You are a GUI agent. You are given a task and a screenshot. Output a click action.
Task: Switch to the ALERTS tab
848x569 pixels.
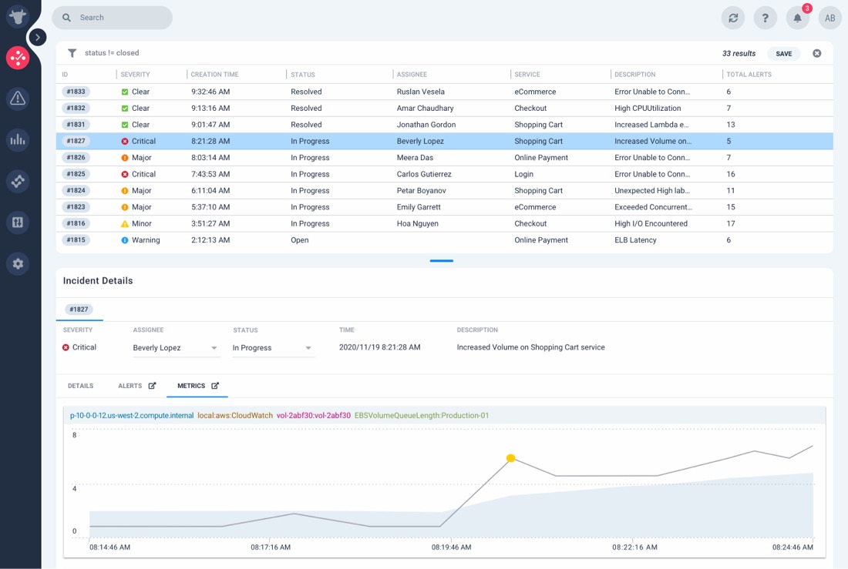pos(130,386)
